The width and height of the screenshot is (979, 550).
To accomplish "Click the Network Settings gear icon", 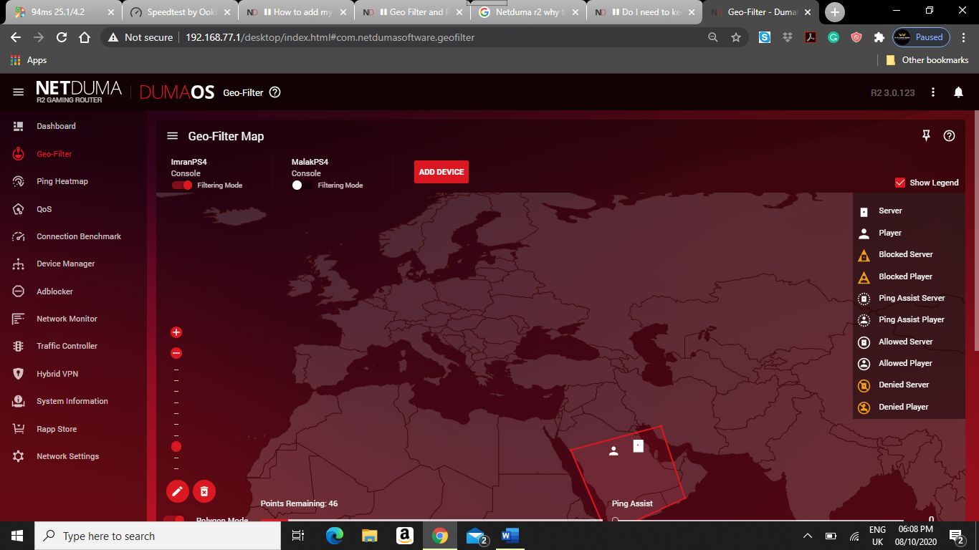I will (19, 456).
